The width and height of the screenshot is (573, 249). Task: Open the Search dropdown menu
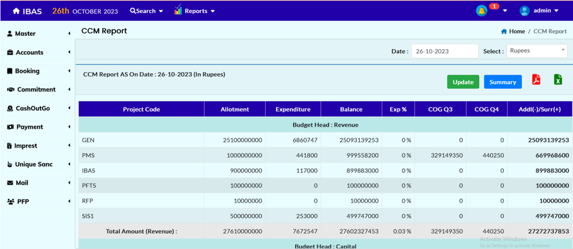[x=146, y=11]
